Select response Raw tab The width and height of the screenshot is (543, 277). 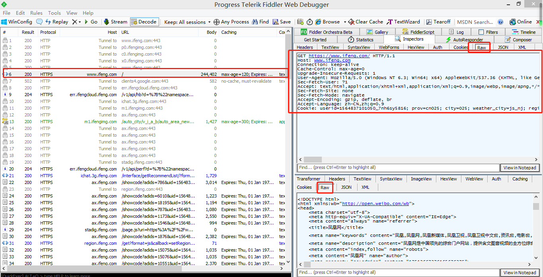(x=325, y=187)
